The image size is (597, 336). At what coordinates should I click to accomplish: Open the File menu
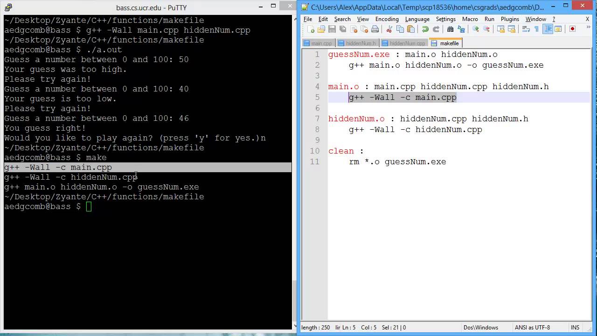point(308,19)
